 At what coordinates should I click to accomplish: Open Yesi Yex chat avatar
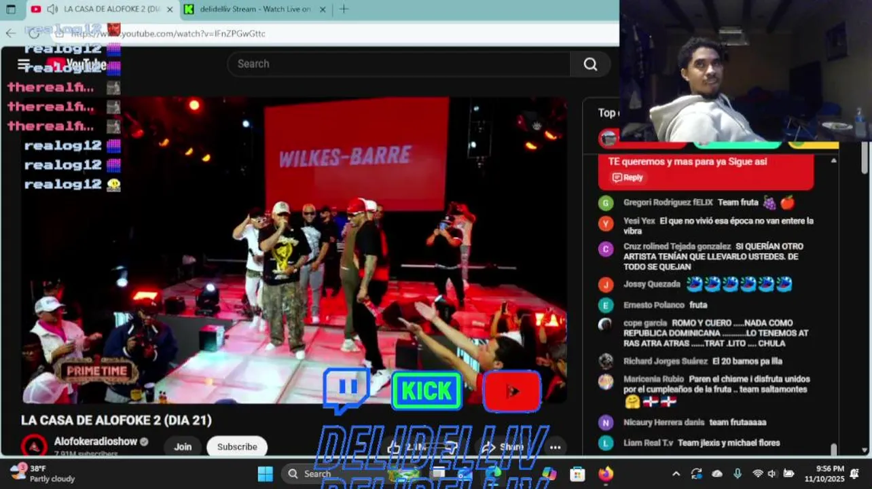[606, 223]
